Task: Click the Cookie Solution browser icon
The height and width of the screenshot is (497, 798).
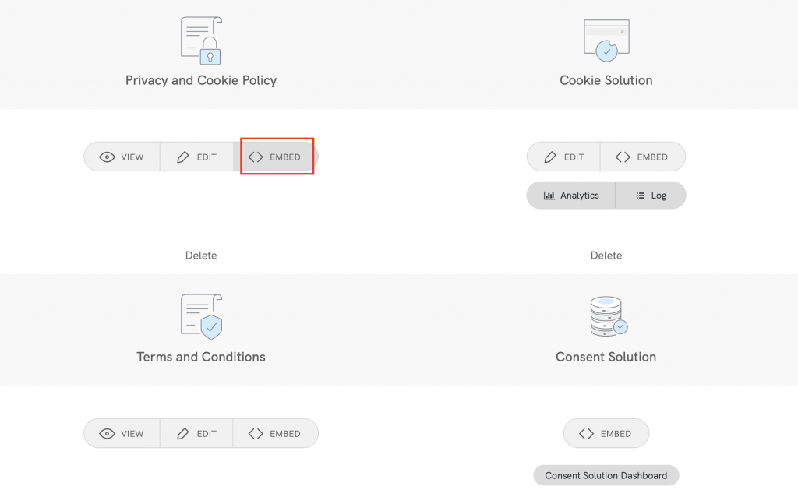Action: pyautogui.click(x=606, y=37)
